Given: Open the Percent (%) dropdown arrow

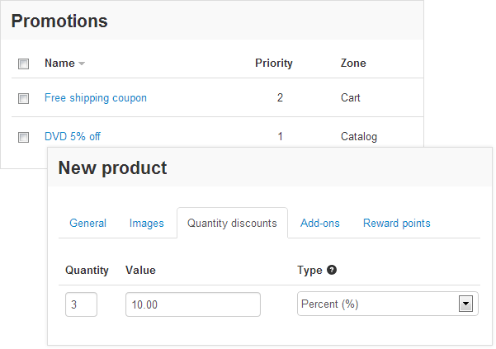Looking at the screenshot, I should [x=465, y=304].
